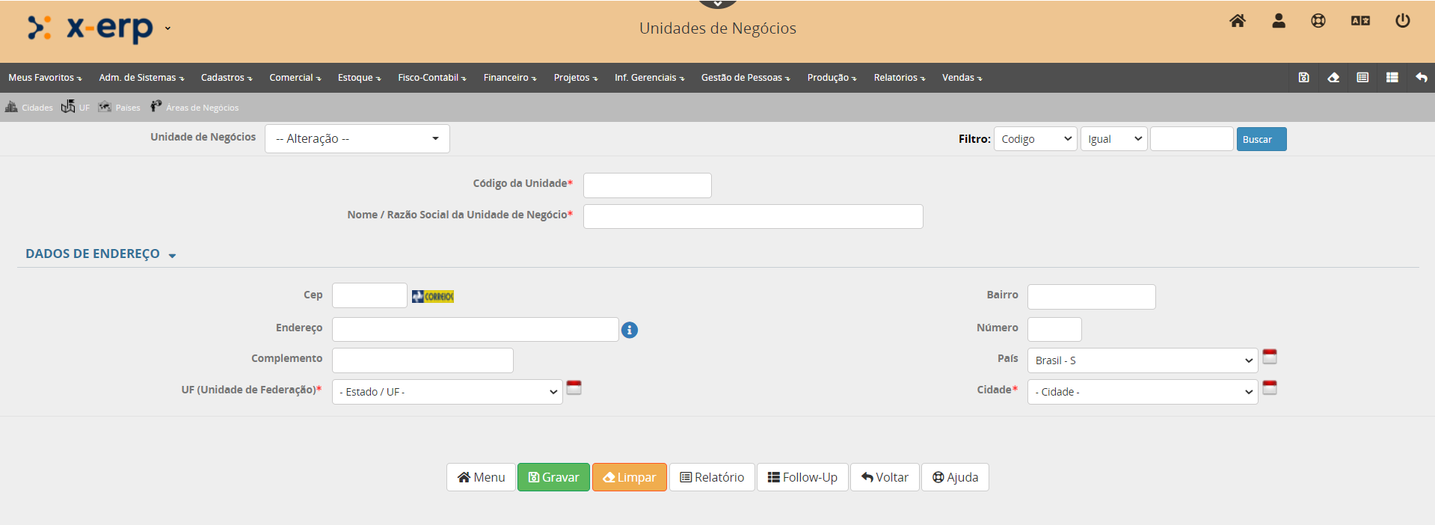Open the Financeiro menu
Screen dimensions: 1435x525
[510, 78]
